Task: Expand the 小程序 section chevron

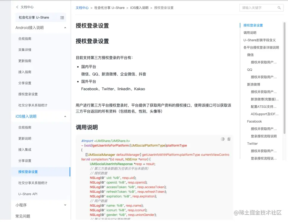Action: 65,205
